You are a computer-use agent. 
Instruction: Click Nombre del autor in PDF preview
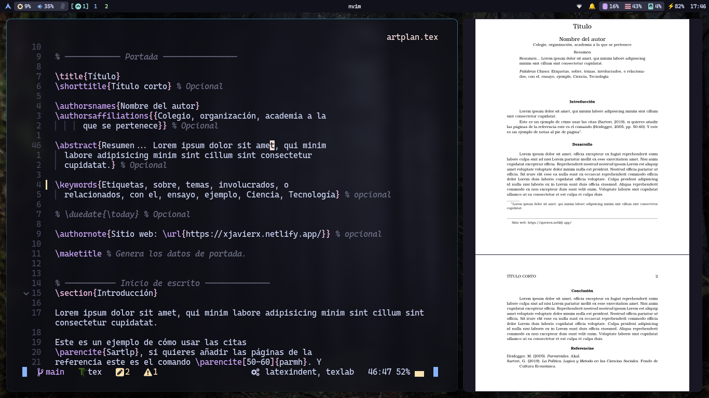pos(582,39)
